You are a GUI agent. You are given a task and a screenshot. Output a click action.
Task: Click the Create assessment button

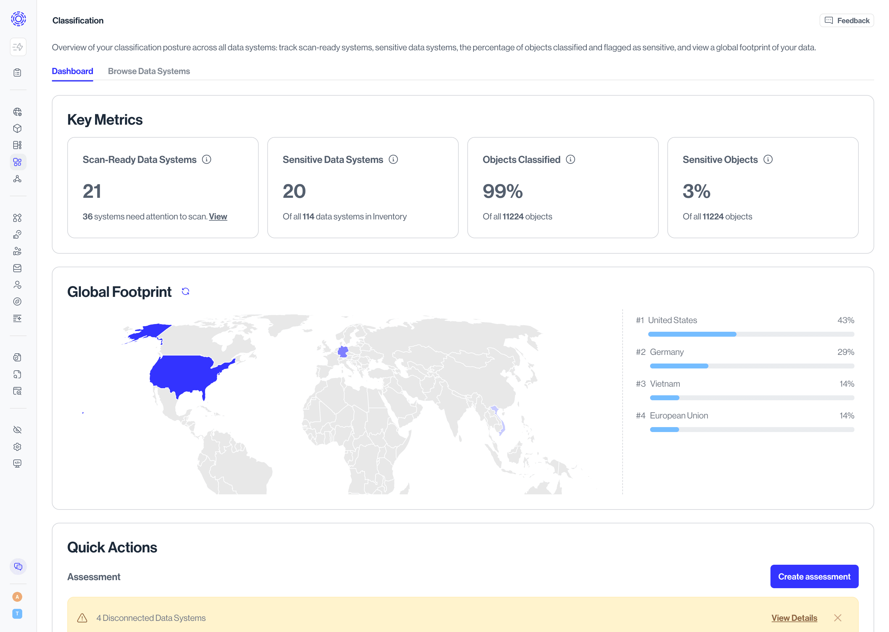pyautogui.click(x=814, y=576)
